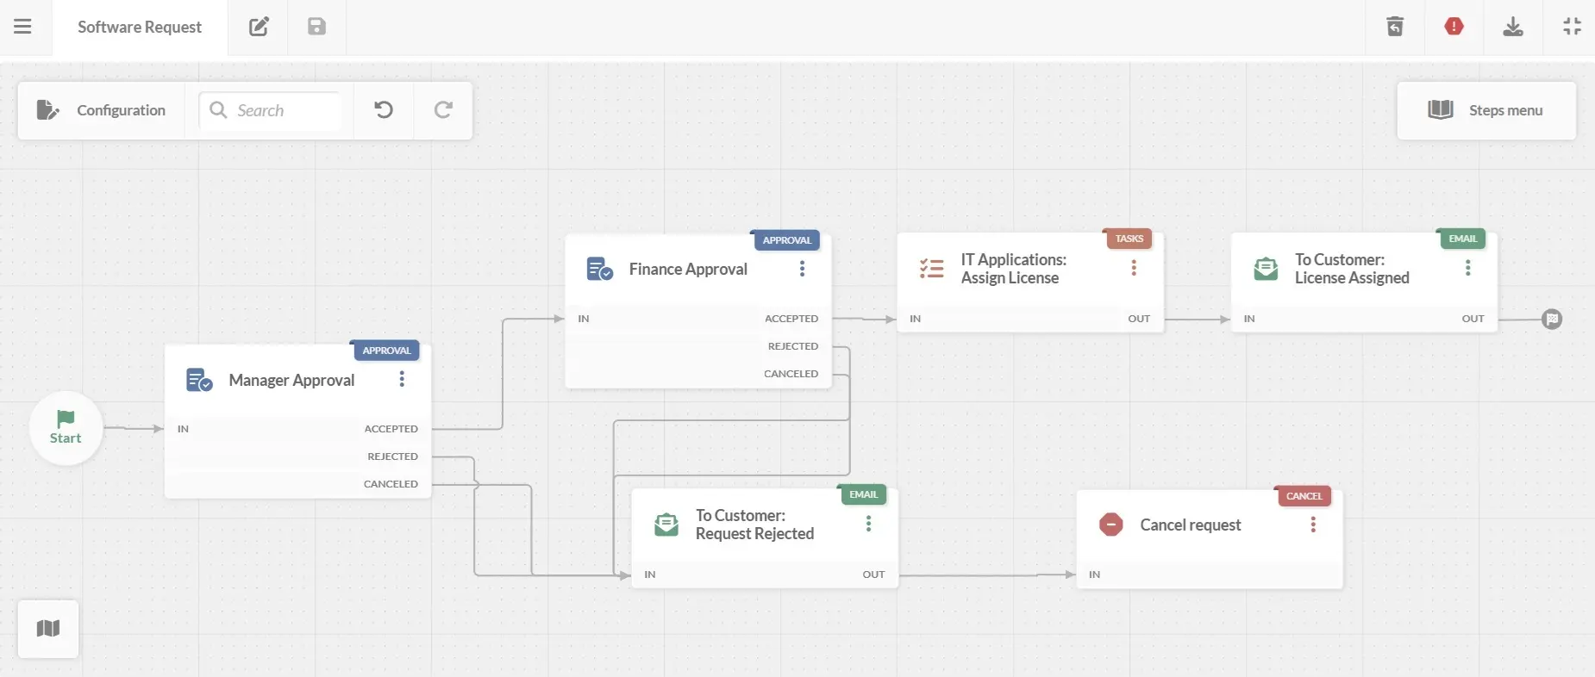Click the undo arrow icon
The width and height of the screenshot is (1595, 677).
click(x=384, y=110)
